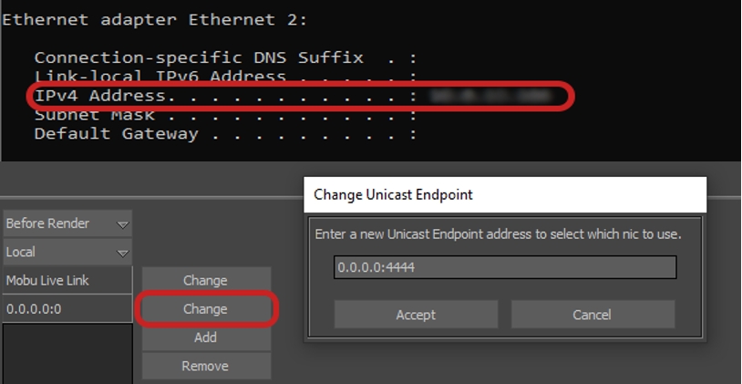Click the dialog's Unicast Endpoint instruction text

[498, 234]
